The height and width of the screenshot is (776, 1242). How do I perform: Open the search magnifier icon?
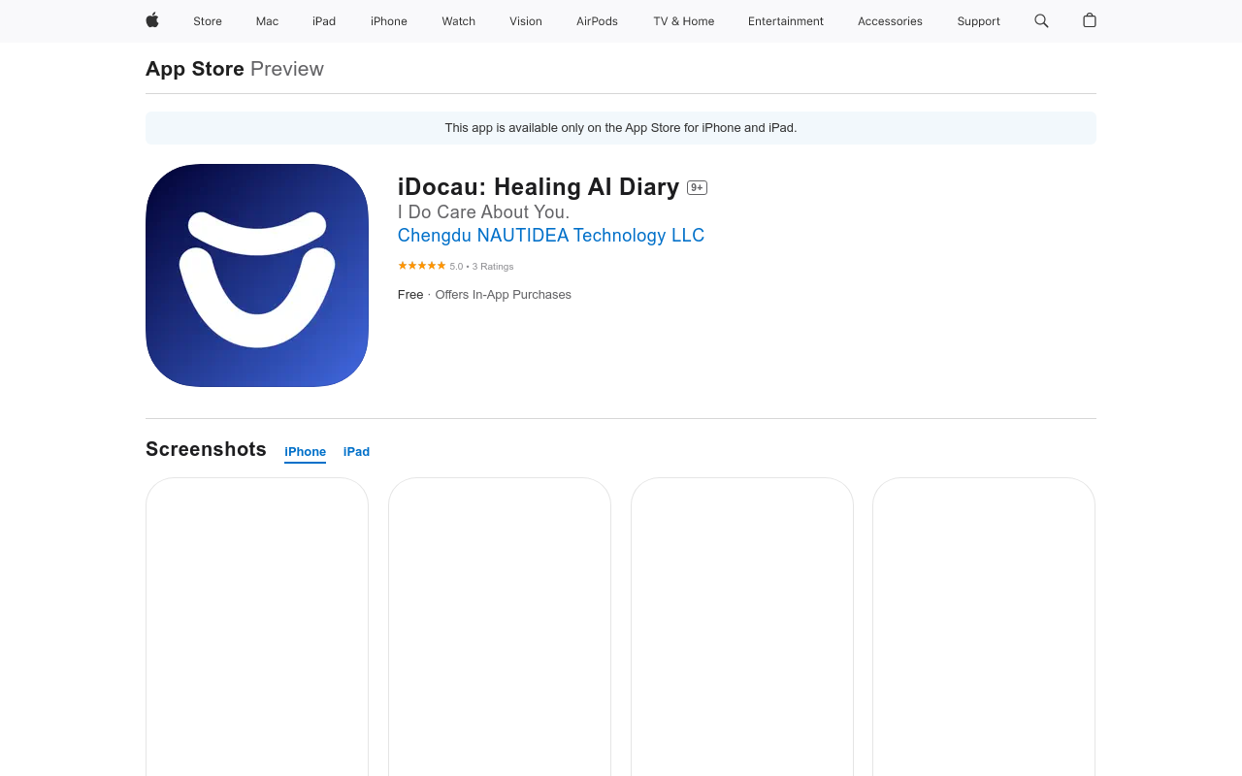click(1041, 20)
